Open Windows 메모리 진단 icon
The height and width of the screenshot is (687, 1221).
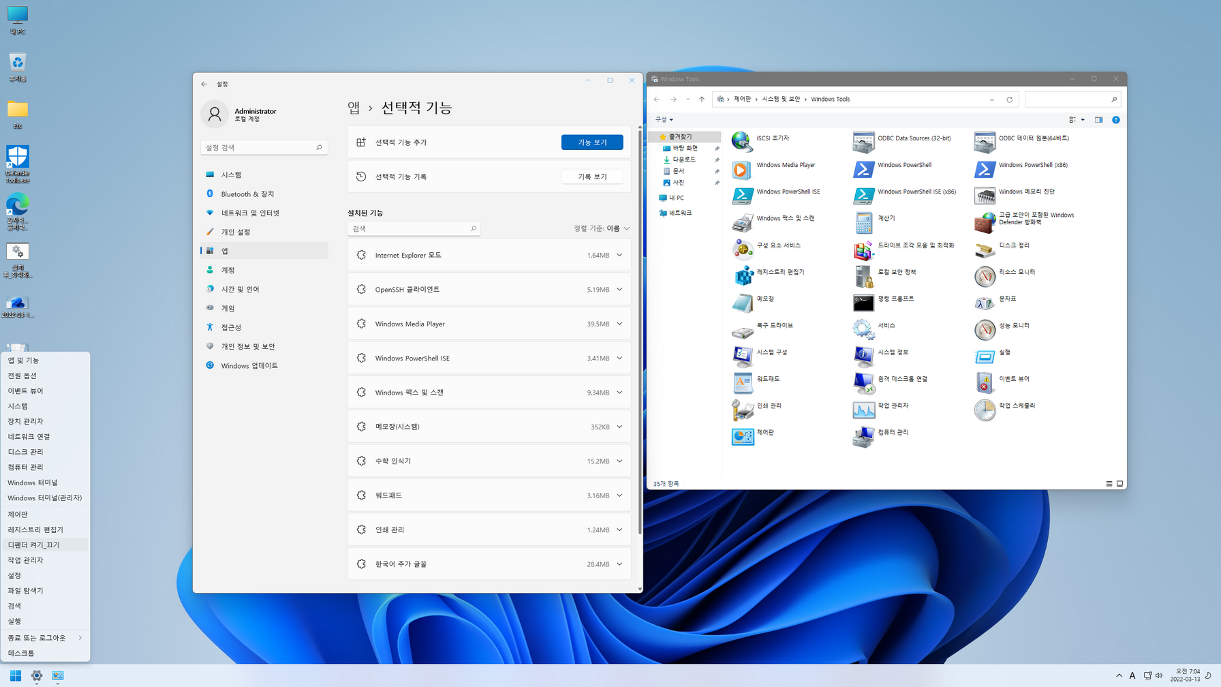point(985,196)
